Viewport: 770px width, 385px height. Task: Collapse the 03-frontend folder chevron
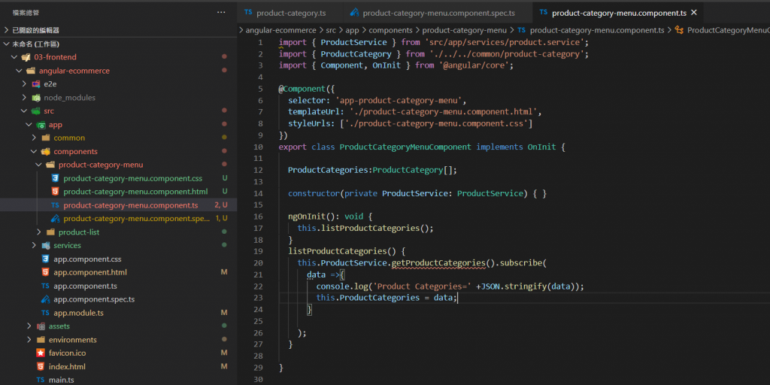click(14, 57)
